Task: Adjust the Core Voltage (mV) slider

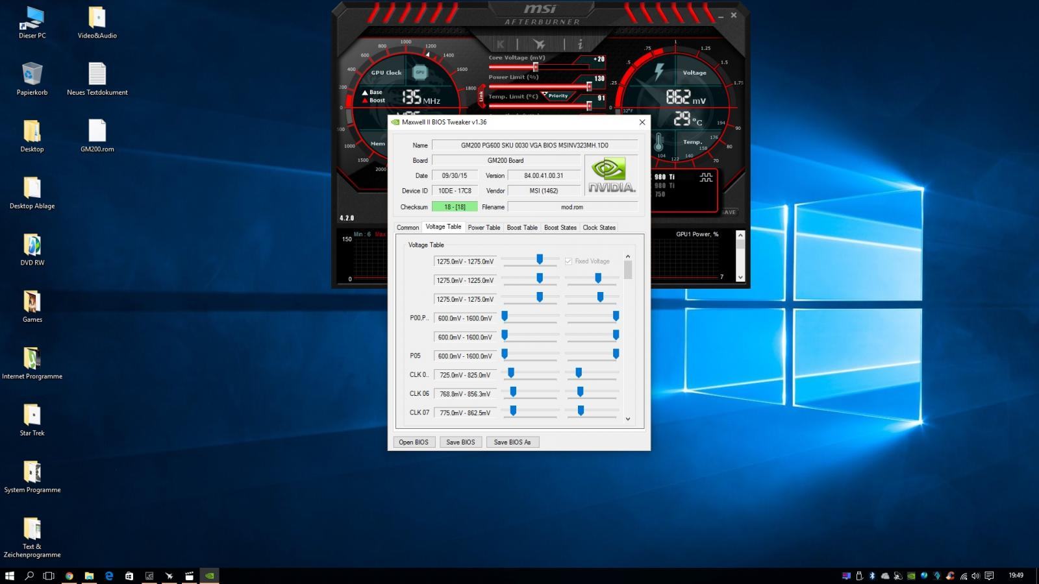Action: pyautogui.click(x=536, y=67)
